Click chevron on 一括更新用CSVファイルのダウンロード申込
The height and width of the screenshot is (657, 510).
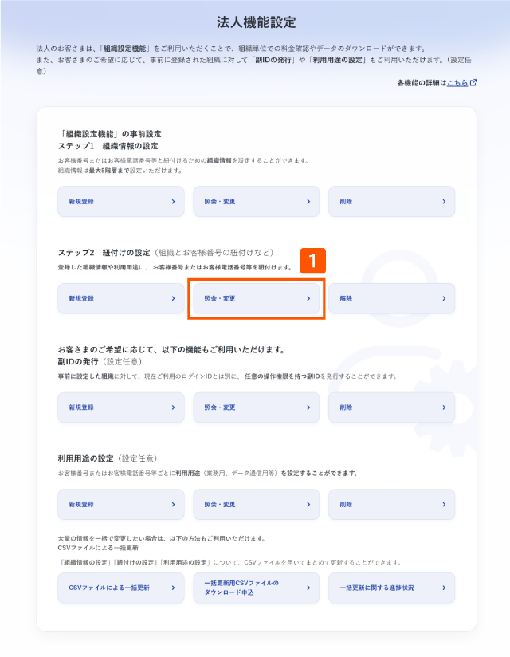coord(308,588)
